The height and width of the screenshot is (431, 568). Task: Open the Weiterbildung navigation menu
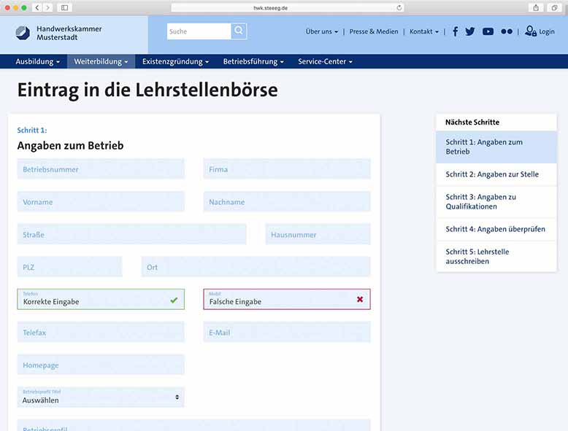click(x=101, y=62)
